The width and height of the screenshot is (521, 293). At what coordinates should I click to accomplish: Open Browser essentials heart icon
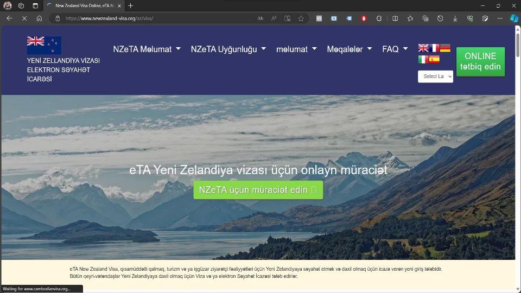(470, 18)
